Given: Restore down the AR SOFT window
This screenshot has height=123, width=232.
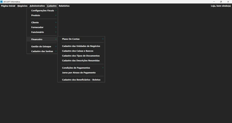Looking at the screenshot, I should (221, 2).
